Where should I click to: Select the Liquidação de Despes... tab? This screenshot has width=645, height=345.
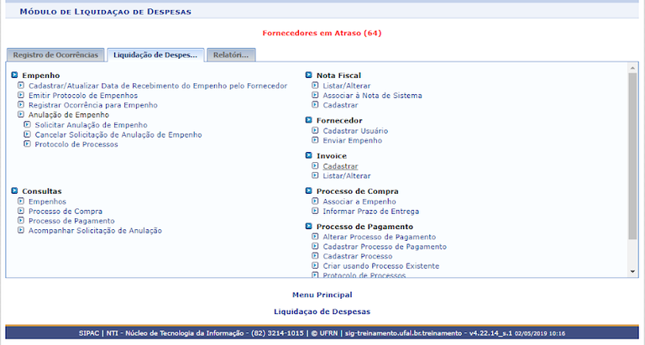pos(155,55)
